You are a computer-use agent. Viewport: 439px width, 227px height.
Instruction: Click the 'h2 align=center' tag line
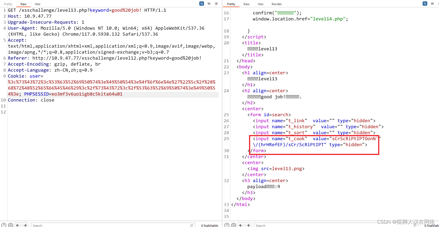265,91
